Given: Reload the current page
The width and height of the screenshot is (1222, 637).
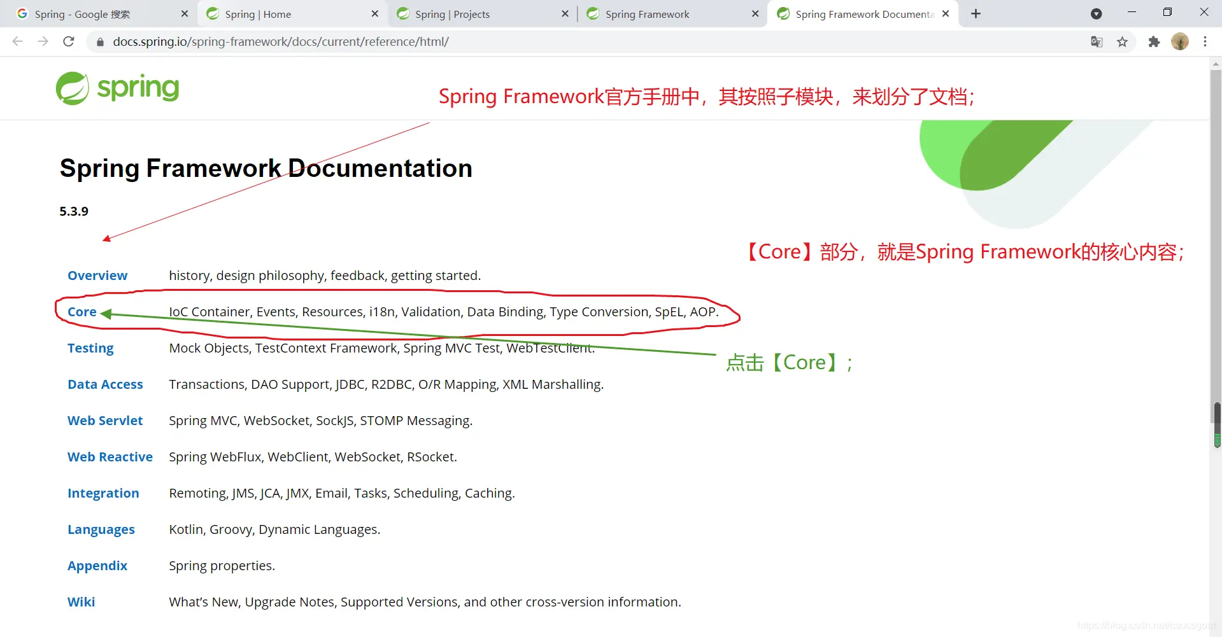Looking at the screenshot, I should pos(69,41).
